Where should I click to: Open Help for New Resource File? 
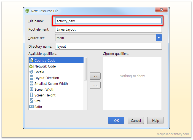click(155, 120)
